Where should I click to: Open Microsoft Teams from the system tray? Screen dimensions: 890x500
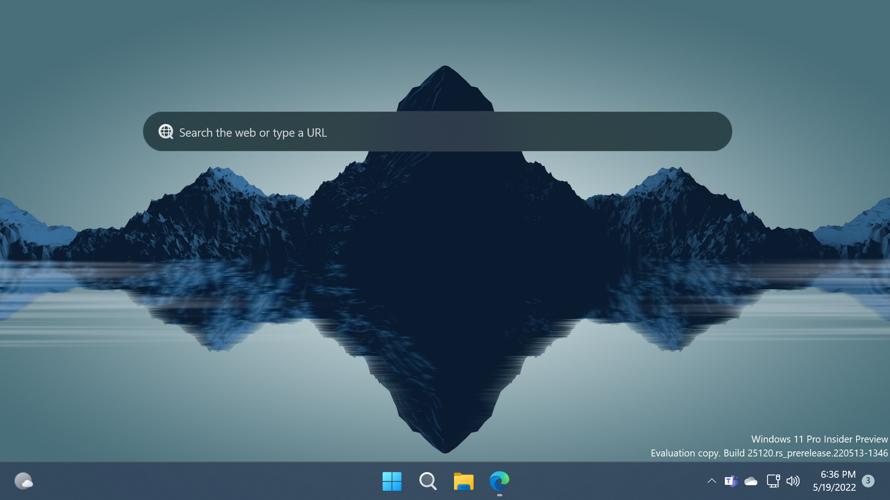pos(731,481)
